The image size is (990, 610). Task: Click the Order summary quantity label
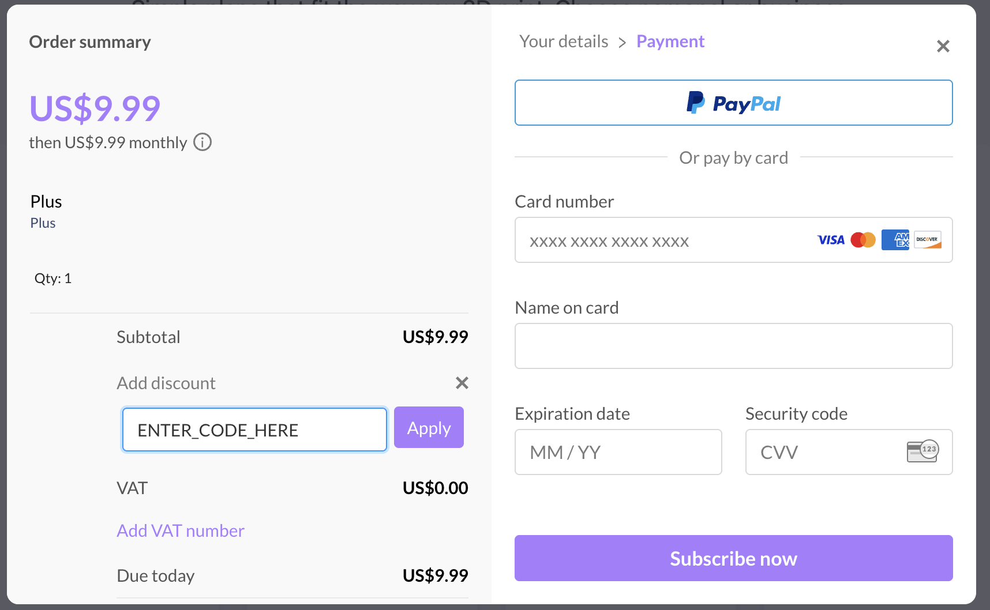[52, 278]
